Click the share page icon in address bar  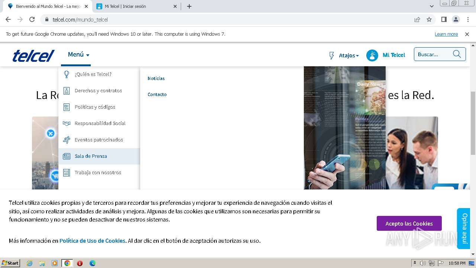(417, 19)
